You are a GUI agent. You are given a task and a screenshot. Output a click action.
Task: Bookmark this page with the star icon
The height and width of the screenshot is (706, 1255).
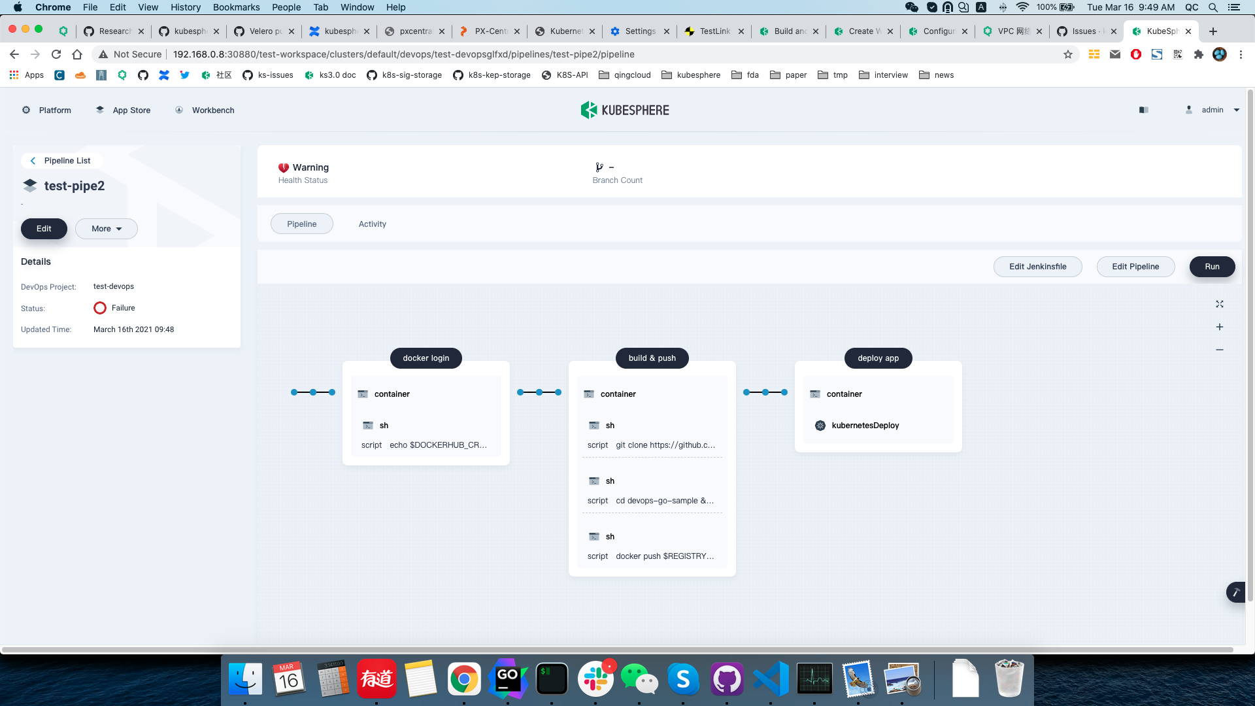[x=1068, y=54]
